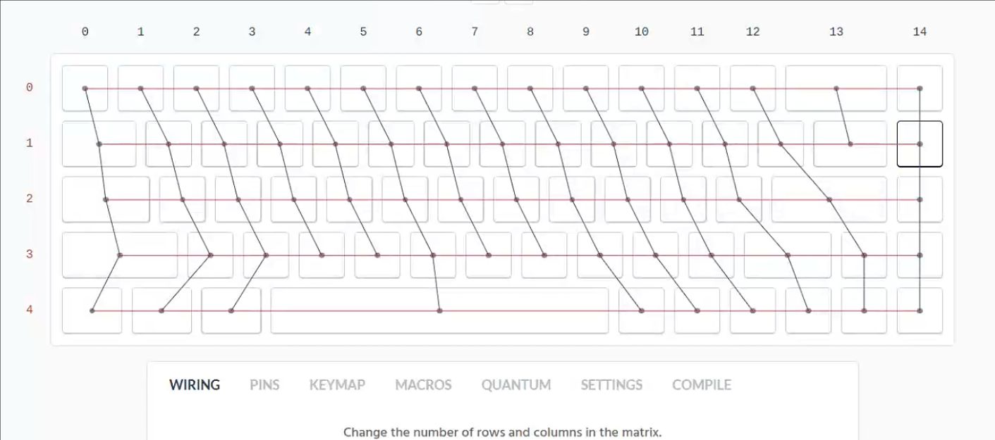Select the row 0 key under column 3

[252, 88]
